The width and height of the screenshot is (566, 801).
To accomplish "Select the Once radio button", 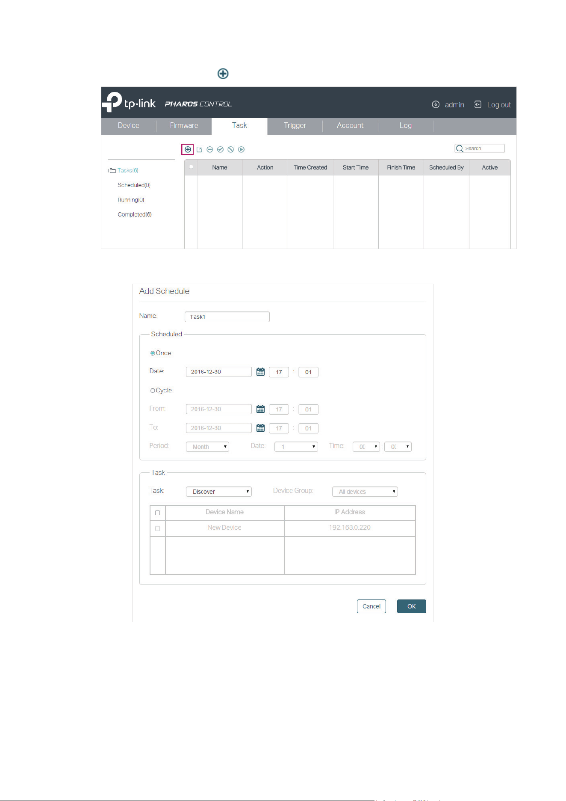I will pos(153,353).
